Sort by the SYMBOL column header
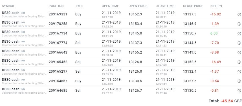Image resolution: width=242 pixels, height=106 pixels. (8, 6)
